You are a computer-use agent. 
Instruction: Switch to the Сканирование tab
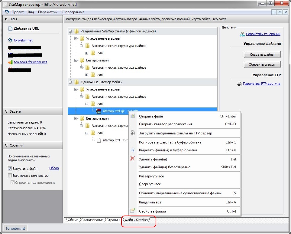[93, 220]
